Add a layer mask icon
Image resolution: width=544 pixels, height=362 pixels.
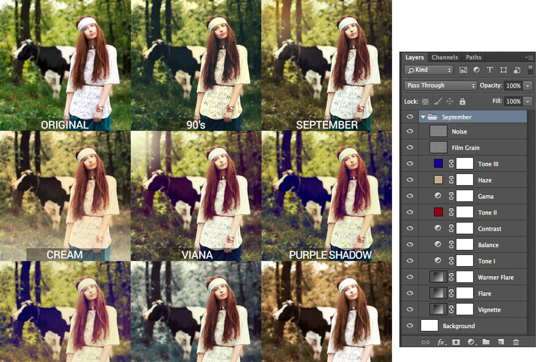coord(456,342)
